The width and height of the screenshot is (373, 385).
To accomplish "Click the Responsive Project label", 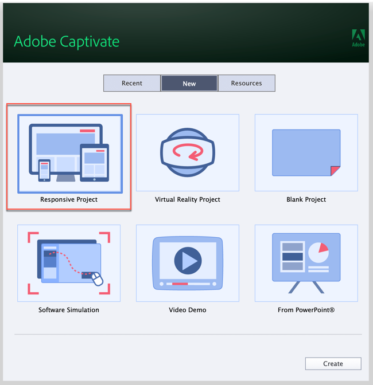I will (69, 199).
